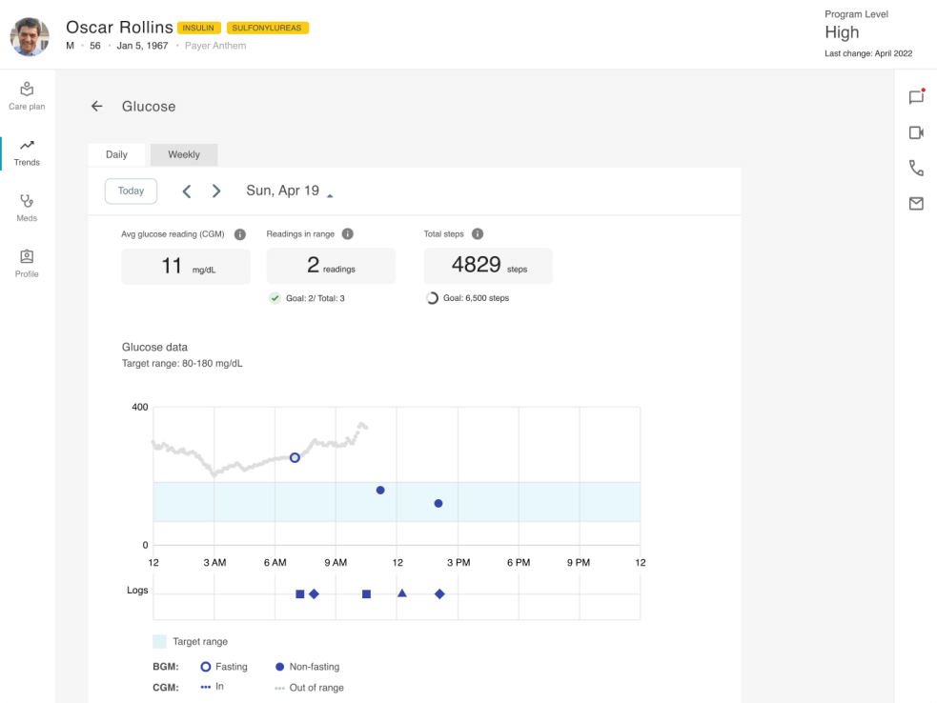The image size is (937, 703).
Task: Select the Daily tab
Action: pos(116,154)
